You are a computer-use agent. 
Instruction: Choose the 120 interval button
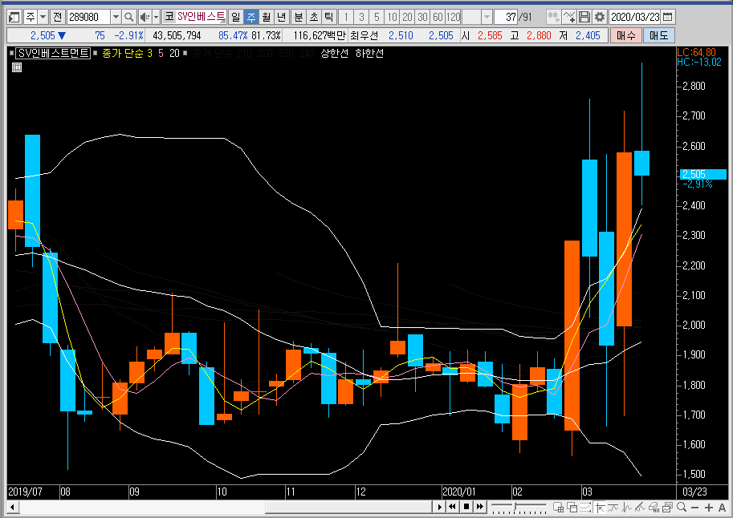click(453, 18)
